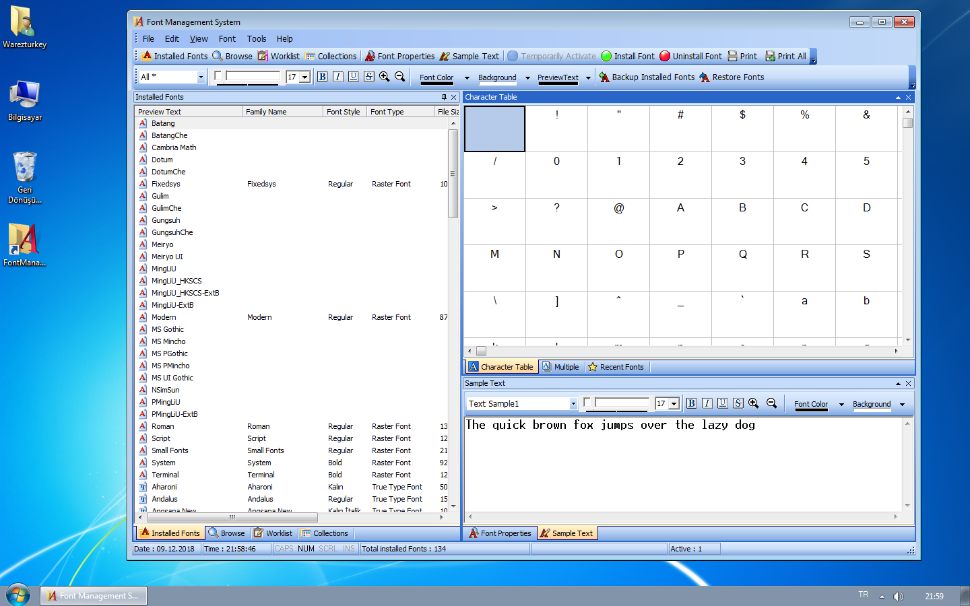The width and height of the screenshot is (970, 606).
Task: Print the selected font with Print
Action: [x=742, y=57]
